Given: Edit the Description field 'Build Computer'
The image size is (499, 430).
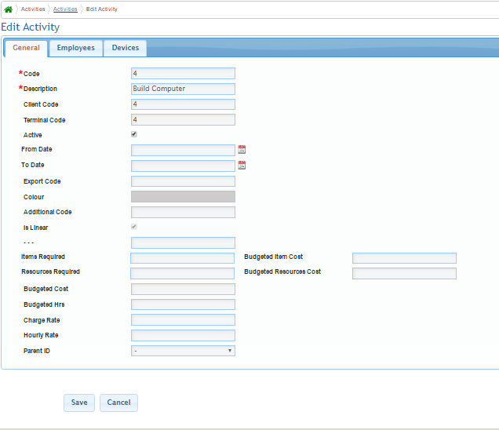Looking at the screenshot, I should (x=183, y=89).
